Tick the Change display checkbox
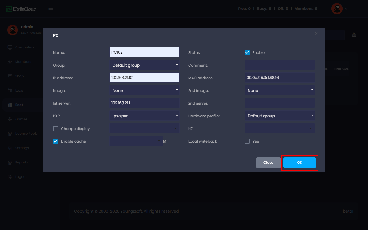Image resolution: width=368 pixels, height=230 pixels. 56,129
